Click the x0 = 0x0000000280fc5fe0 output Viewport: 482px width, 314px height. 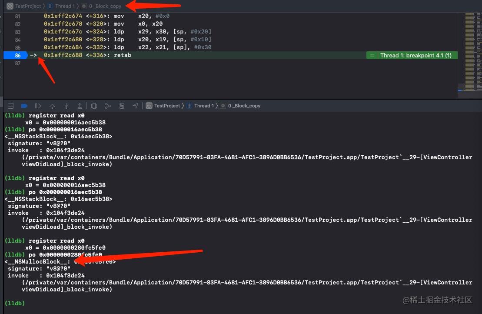(66, 247)
